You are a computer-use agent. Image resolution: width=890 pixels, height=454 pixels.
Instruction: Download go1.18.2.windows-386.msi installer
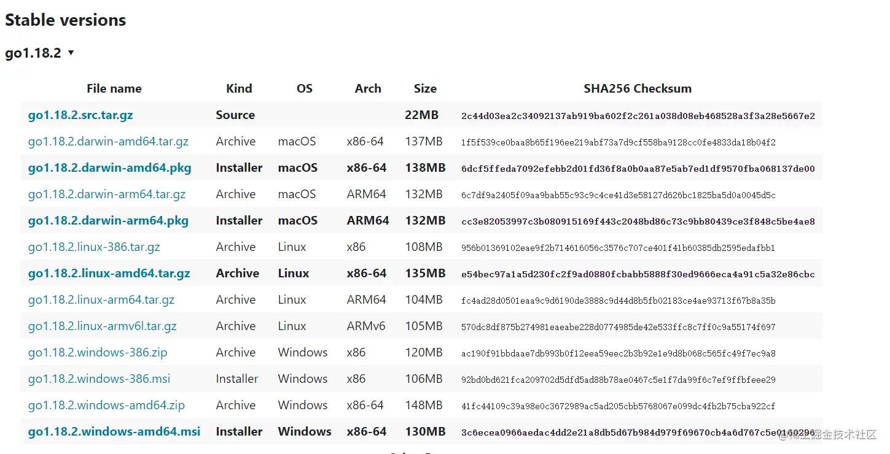tap(99, 379)
